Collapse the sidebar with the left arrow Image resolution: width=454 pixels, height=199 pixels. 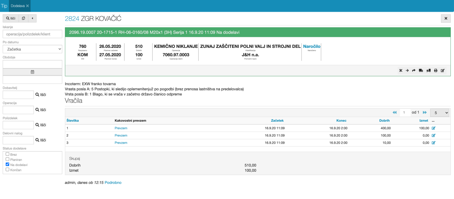[32, 18]
